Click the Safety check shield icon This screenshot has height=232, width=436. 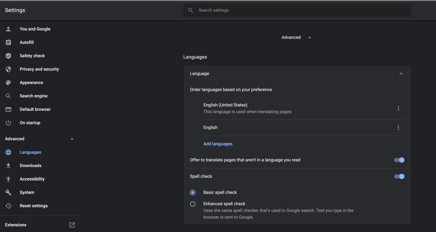(8, 56)
